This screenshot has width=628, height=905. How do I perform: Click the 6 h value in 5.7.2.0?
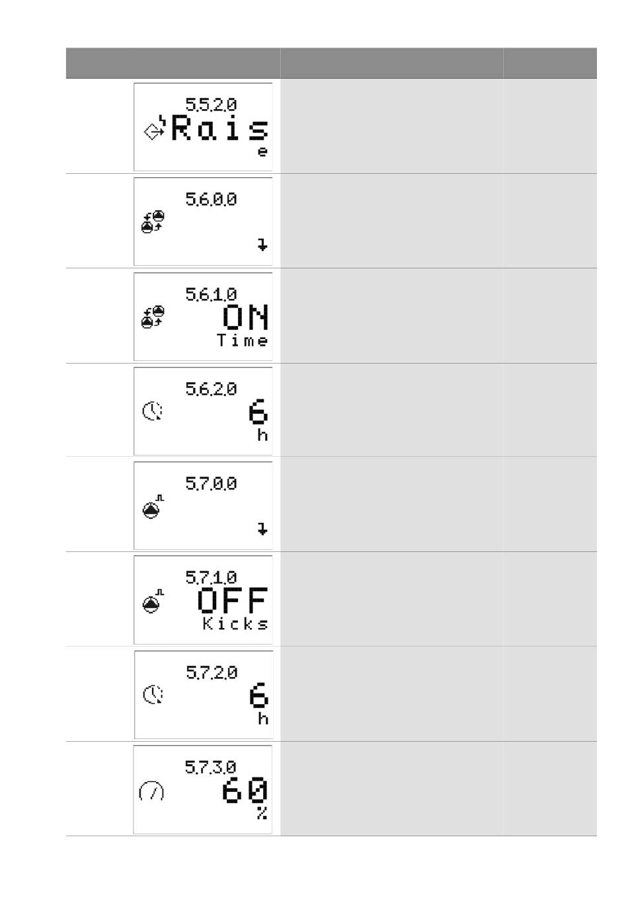coord(259,704)
